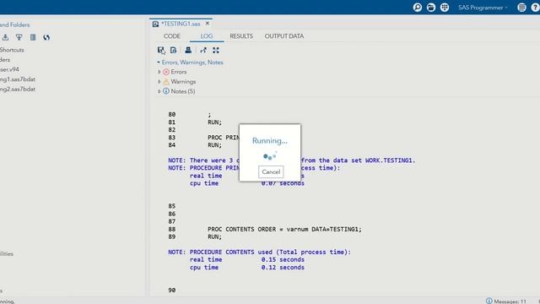This screenshot has height=304, width=540.
Task: Select the Folder Shortcuts tree item
Action: [x=12, y=50]
